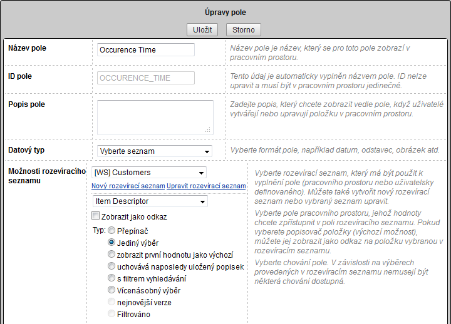Edit the Název pole text field
Viewport: 451px width, 324px height.
coord(146,50)
